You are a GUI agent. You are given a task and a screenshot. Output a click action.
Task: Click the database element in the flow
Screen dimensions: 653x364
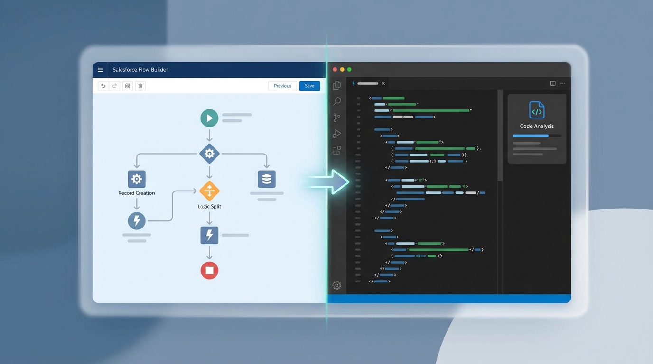(266, 179)
